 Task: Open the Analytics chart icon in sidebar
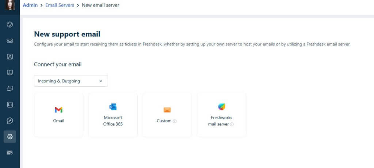pos(10,105)
